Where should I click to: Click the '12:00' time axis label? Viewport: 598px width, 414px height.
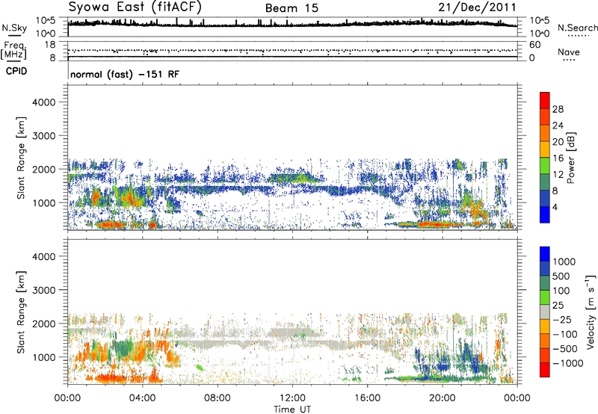pyautogui.click(x=292, y=398)
